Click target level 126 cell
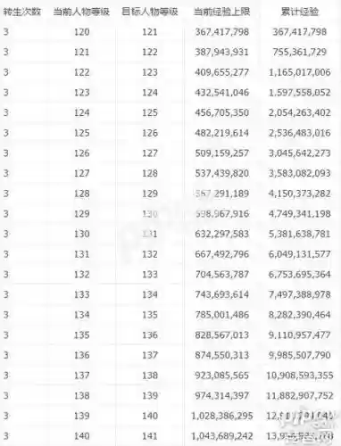 (x=150, y=133)
